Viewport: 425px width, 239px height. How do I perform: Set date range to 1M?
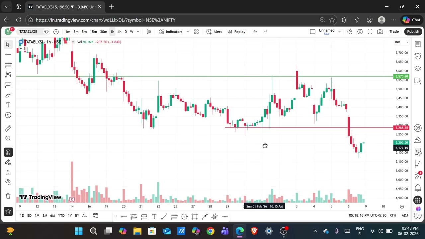click(37, 216)
